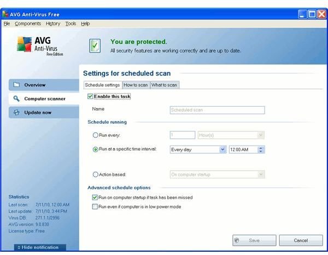Click the 'Statistics' heading
The height and width of the screenshot is (255, 328).
[x=19, y=197]
